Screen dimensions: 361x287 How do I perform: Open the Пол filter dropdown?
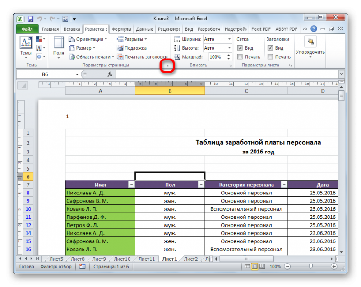(x=201, y=185)
